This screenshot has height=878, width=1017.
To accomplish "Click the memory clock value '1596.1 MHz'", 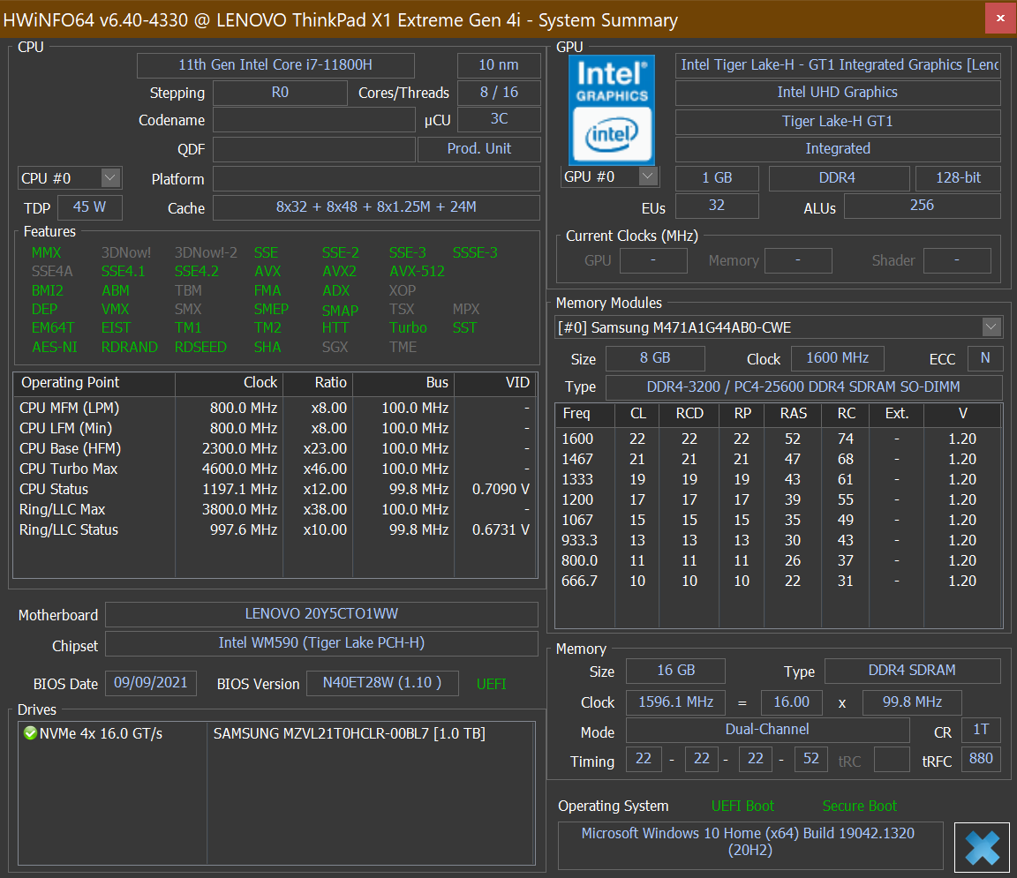I will click(676, 702).
